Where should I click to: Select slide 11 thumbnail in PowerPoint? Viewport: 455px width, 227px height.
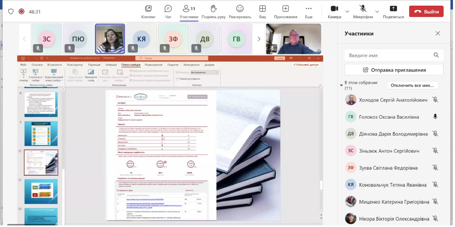coord(41,191)
